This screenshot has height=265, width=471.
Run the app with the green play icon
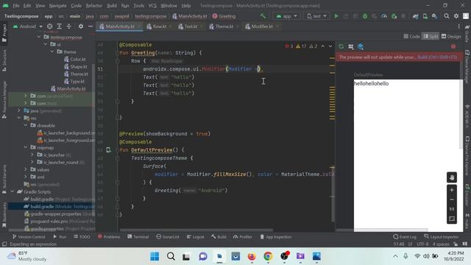[x=336, y=16]
